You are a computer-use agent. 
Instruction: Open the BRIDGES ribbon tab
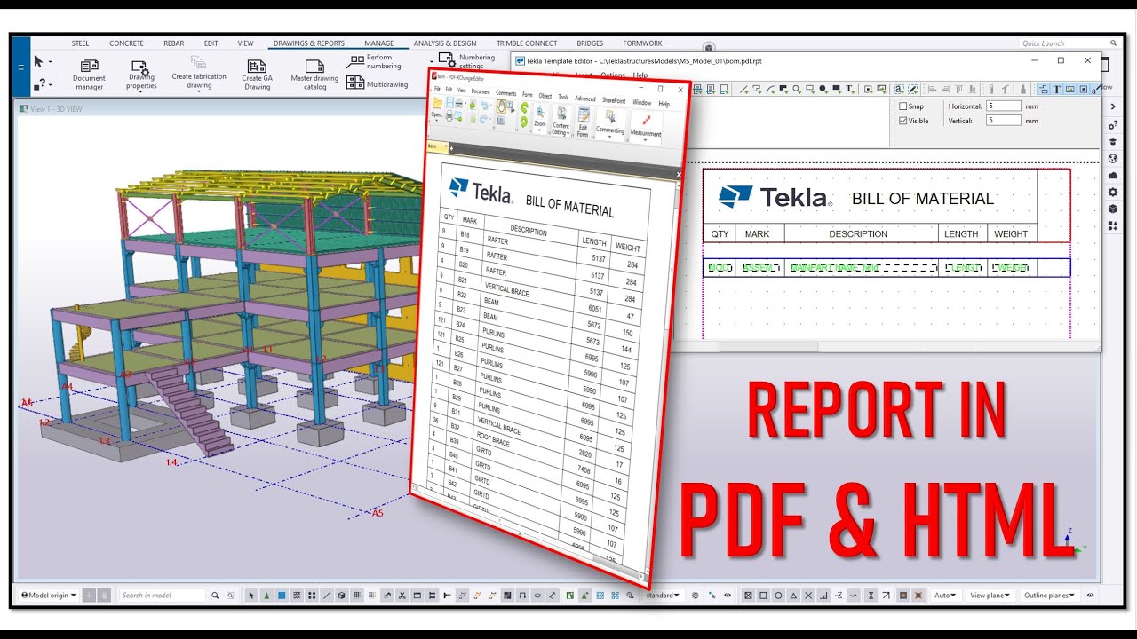tap(590, 43)
